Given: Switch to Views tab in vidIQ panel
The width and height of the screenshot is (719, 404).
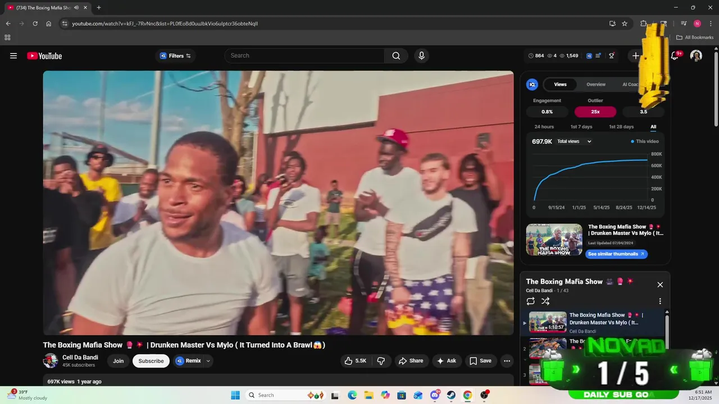Looking at the screenshot, I should 560,84.
